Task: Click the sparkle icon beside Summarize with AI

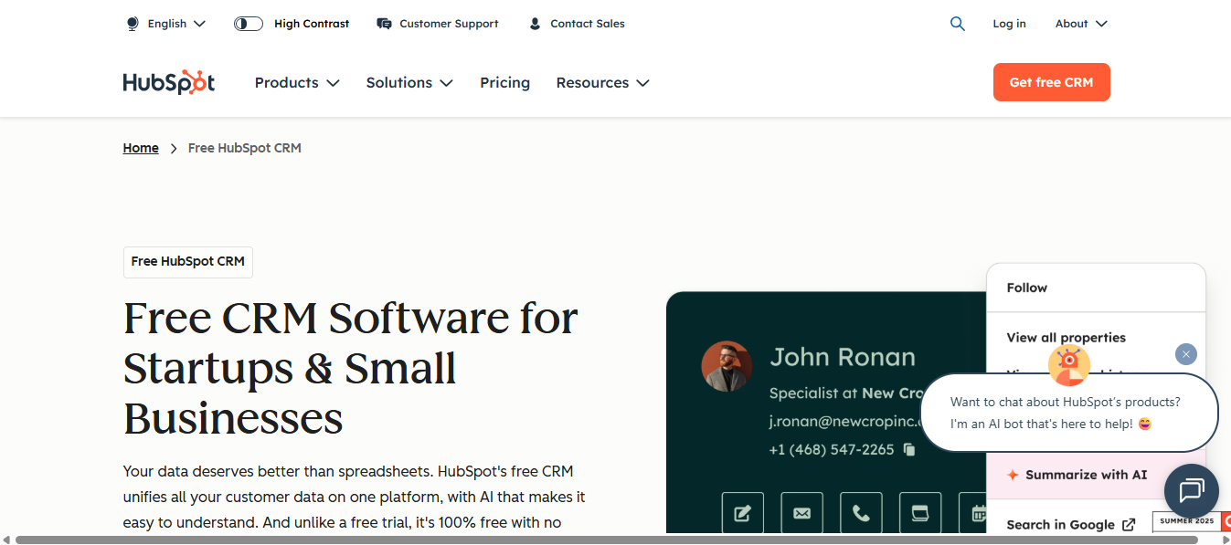Action: pyautogui.click(x=1013, y=475)
